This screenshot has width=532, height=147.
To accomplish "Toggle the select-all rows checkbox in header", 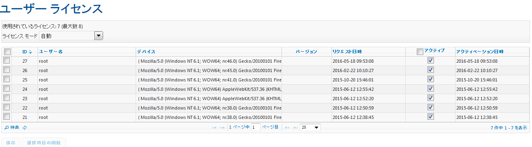I will [x=7, y=52].
